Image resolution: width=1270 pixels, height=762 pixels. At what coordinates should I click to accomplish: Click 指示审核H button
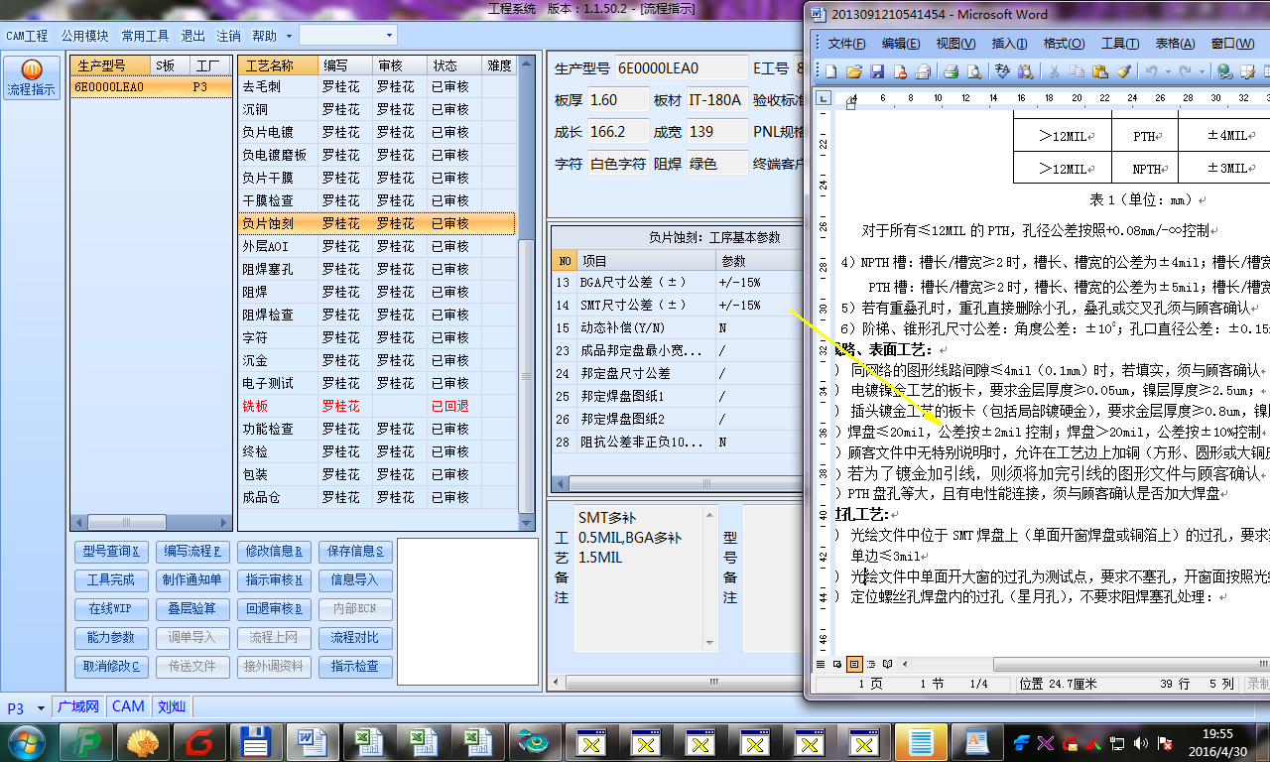point(275,579)
